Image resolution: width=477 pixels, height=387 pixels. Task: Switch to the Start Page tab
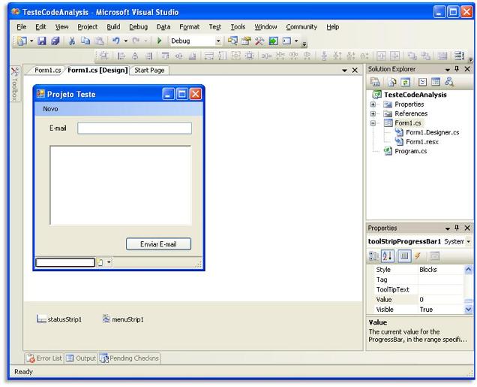click(x=151, y=70)
